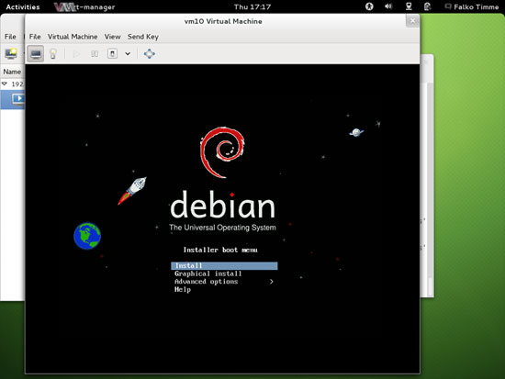Open the network status icon
The image size is (505, 379).
coord(409,6)
